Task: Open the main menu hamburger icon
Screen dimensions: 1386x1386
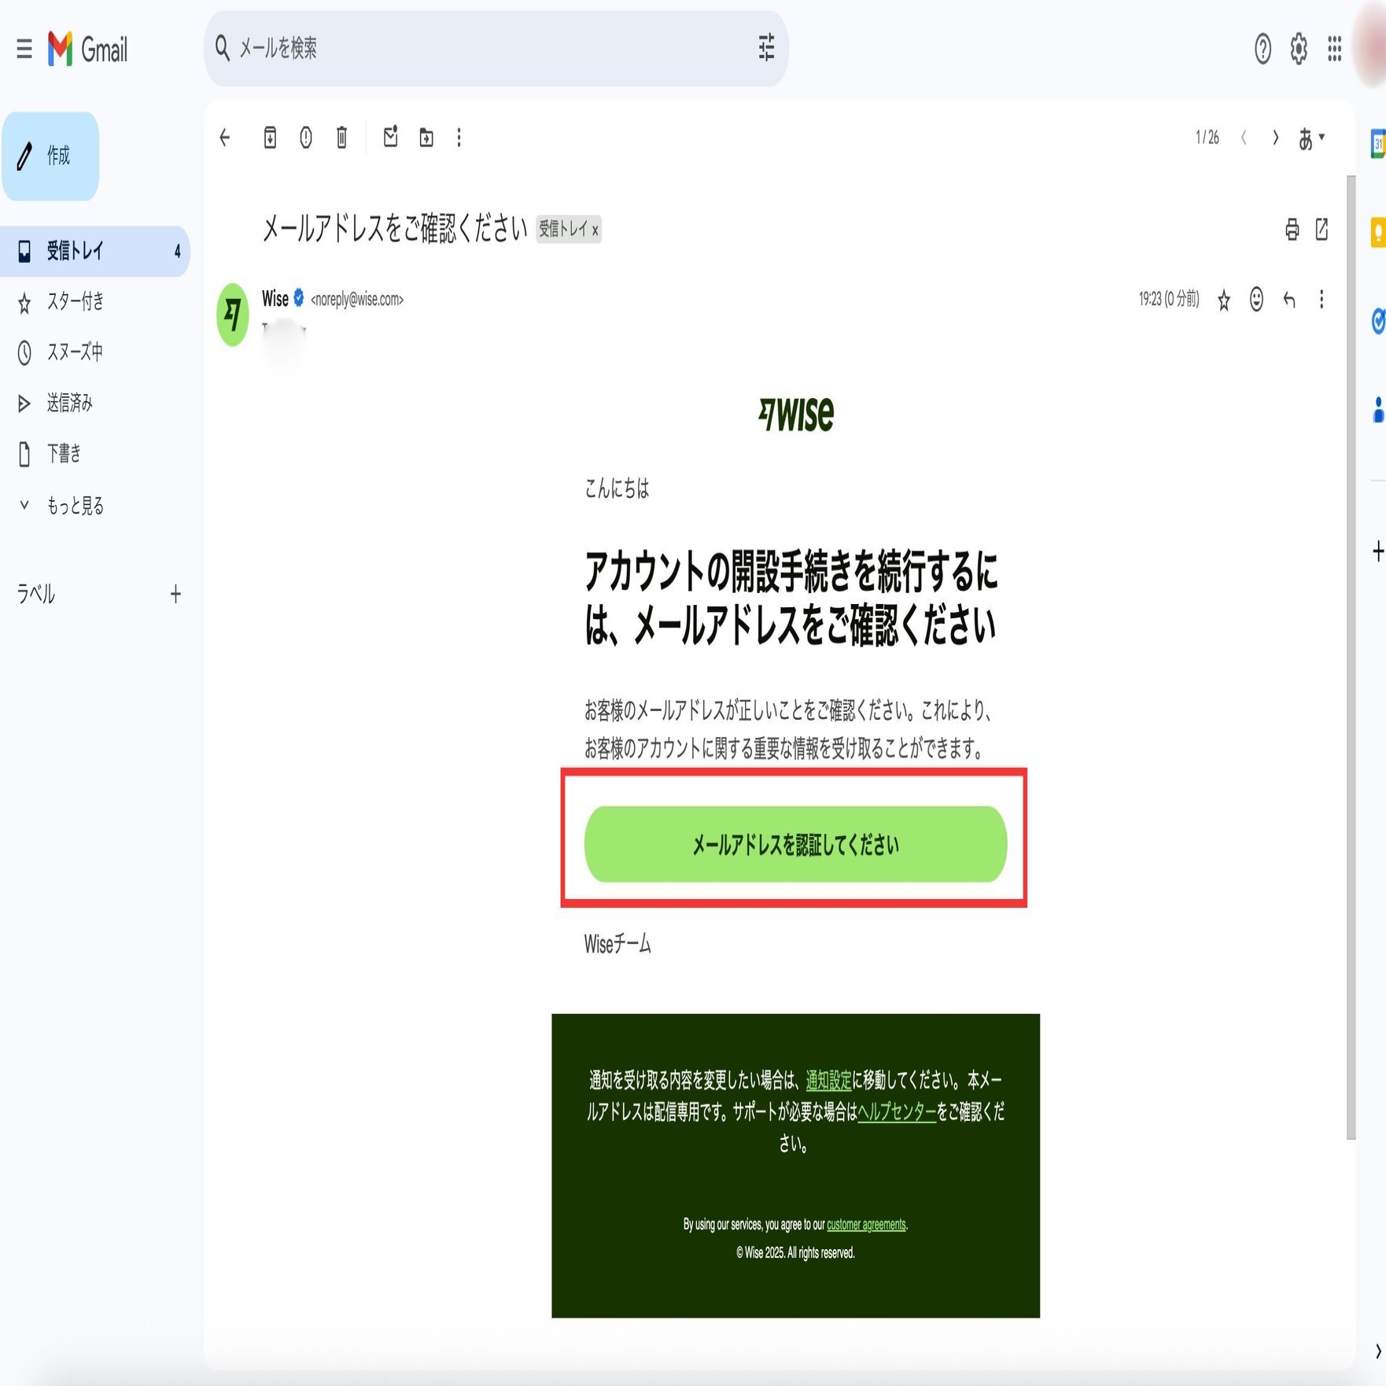Action: coord(24,50)
